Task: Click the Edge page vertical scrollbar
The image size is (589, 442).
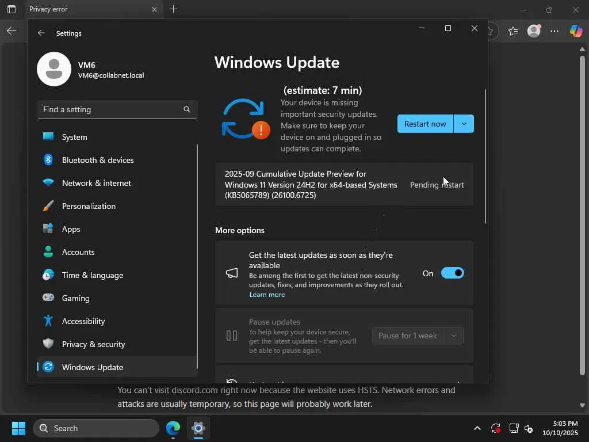Action: (x=582, y=215)
